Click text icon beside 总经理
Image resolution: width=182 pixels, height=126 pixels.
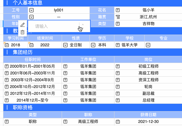pyautogui.click(x=118, y=100)
